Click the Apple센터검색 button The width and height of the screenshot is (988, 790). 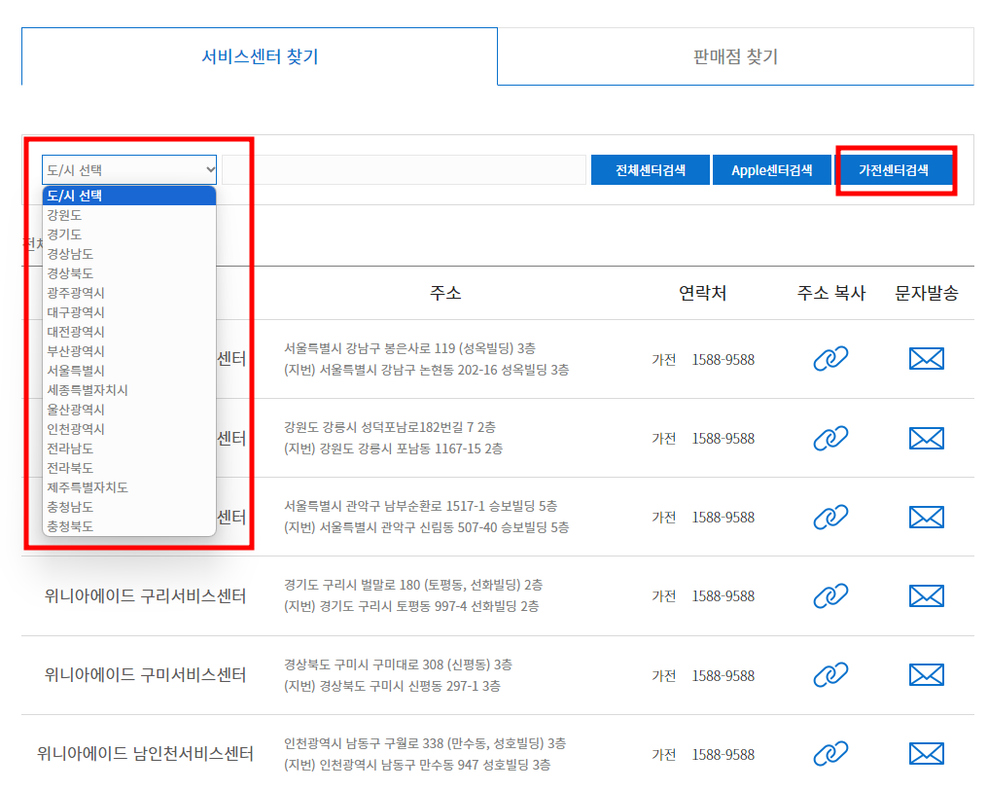[x=771, y=168]
